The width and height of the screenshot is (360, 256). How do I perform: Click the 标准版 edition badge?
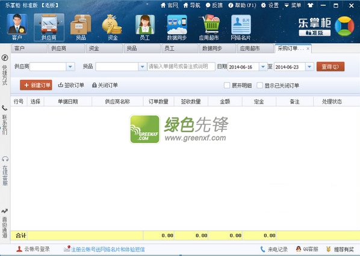tap(314, 33)
